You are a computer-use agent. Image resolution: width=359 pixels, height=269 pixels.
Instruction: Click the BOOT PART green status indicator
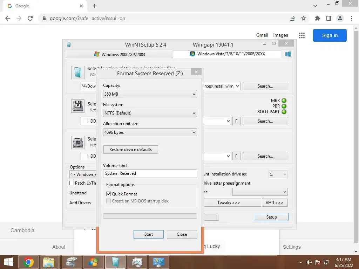click(x=284, y=112)
